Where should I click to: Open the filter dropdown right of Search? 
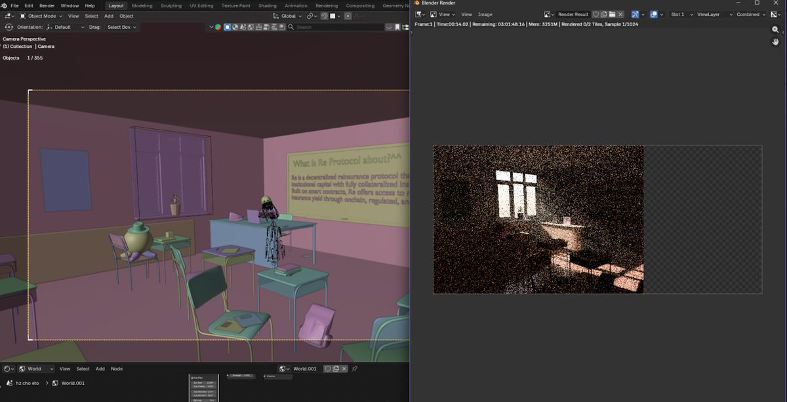point(390,27)
